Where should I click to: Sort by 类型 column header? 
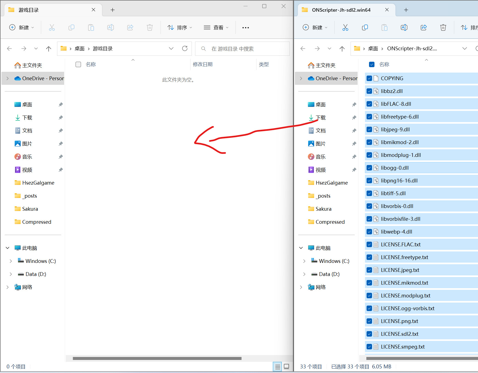pos(264,64)
